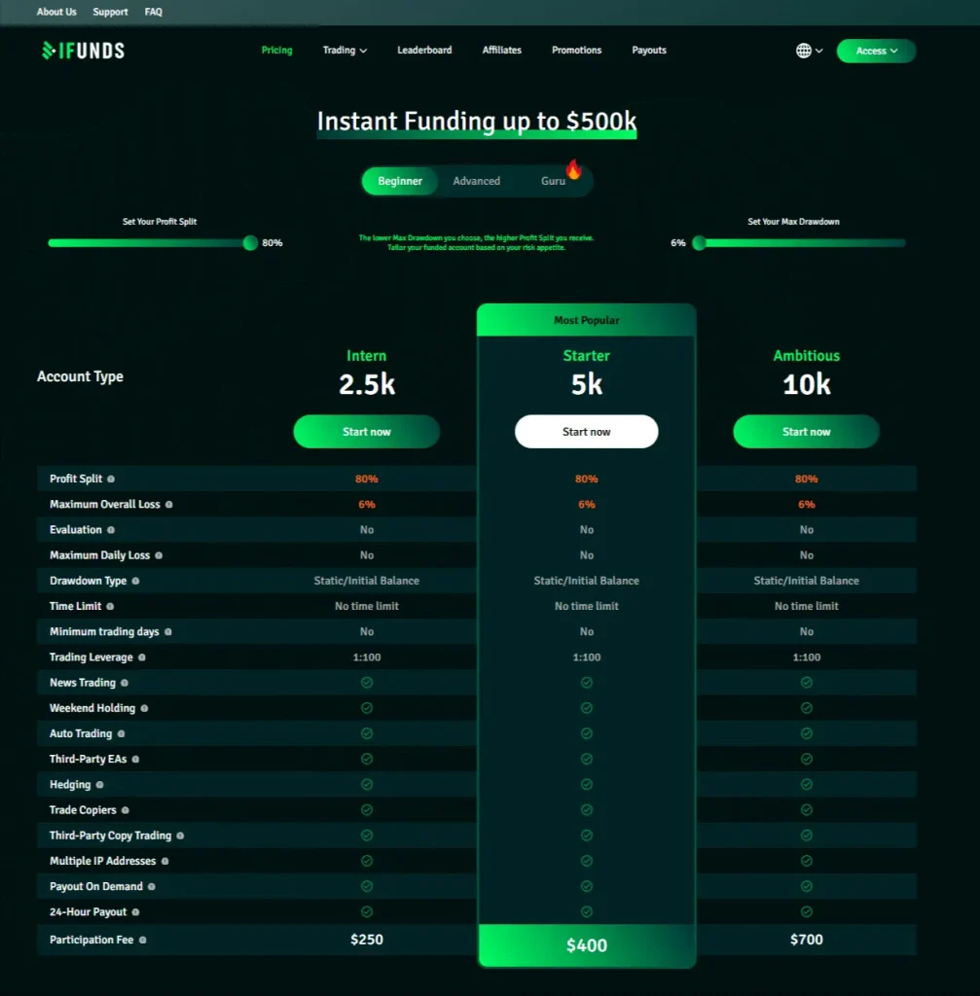980x996 pixels.
Task: Select Payouts in the navigation menu
Action: tap(648, 50)
